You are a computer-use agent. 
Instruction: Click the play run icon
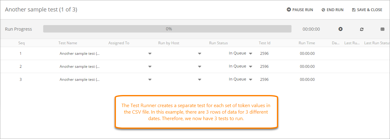tap(341, 29)
